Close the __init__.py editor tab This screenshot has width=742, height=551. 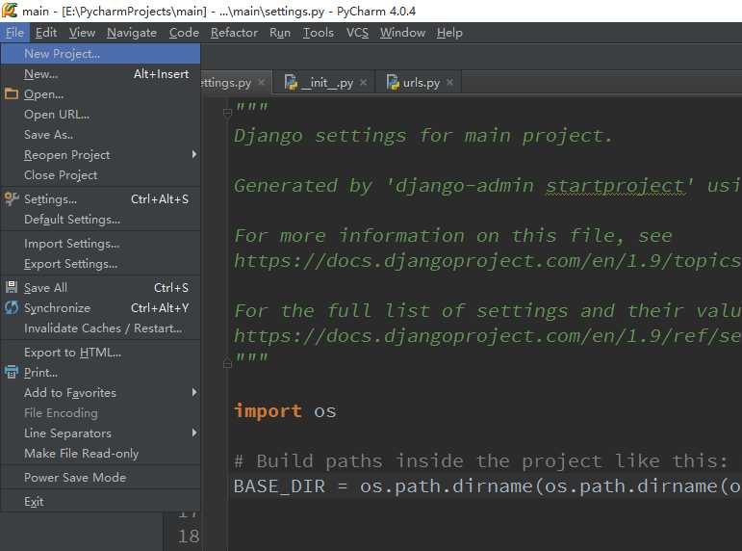pos(364,83)
